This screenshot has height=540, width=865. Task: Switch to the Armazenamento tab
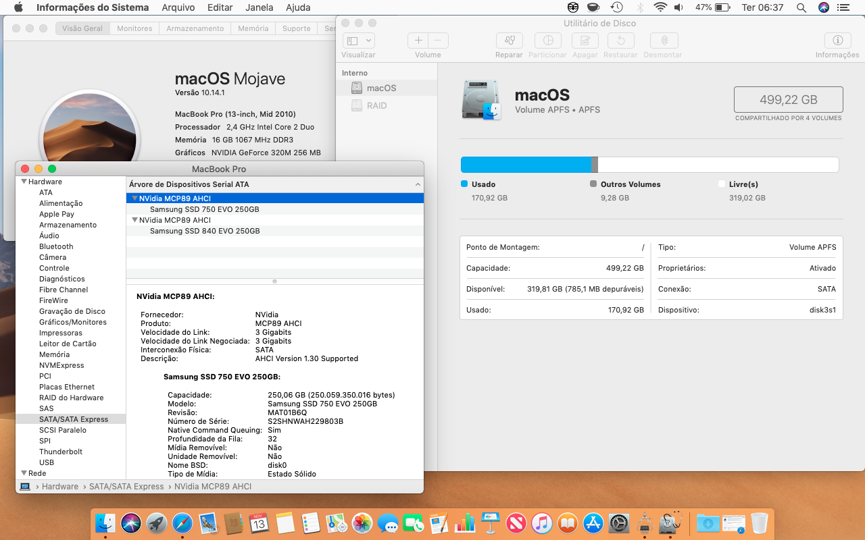coord(195,28)
